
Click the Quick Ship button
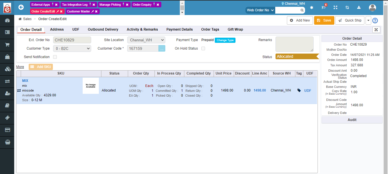point(350,20)
